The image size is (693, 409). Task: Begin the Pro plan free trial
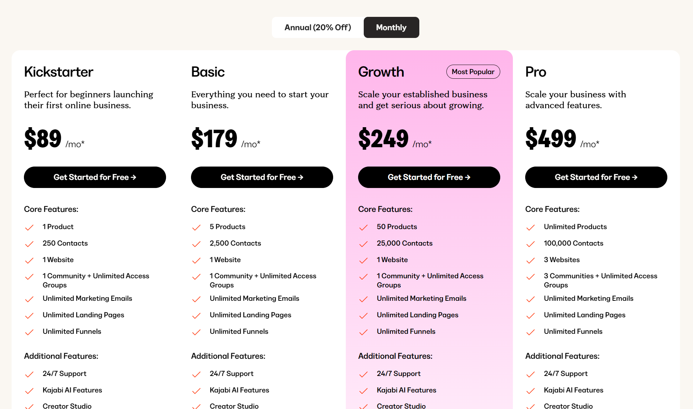tap(596, 177)
